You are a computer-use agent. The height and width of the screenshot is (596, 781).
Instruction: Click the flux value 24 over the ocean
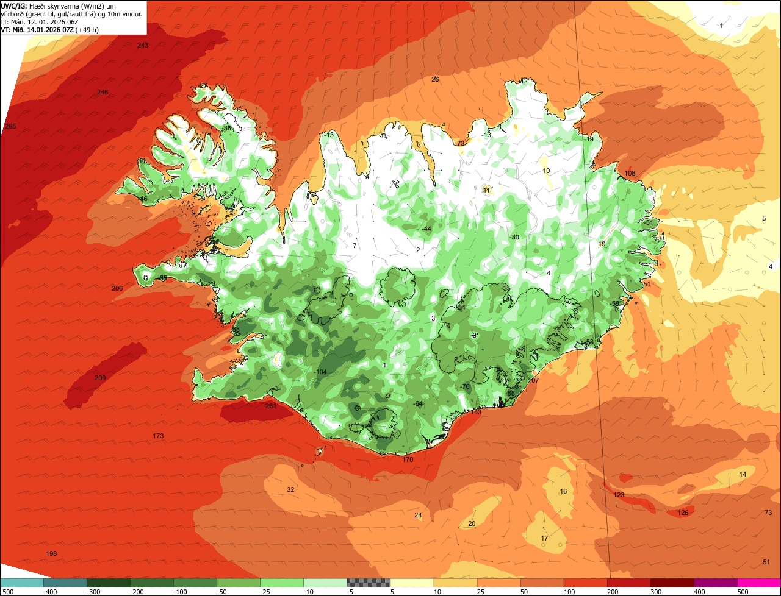pyautogui.click(x=418, y=515)
